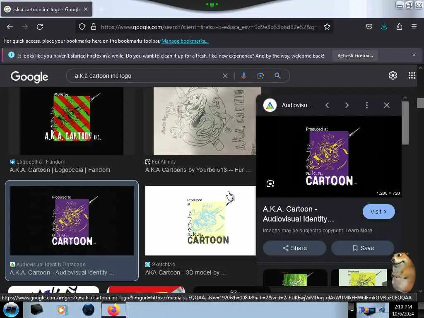The image size is (424, 318).
Task: Show next image in preview panel
Action: click(x=347, y=105)
